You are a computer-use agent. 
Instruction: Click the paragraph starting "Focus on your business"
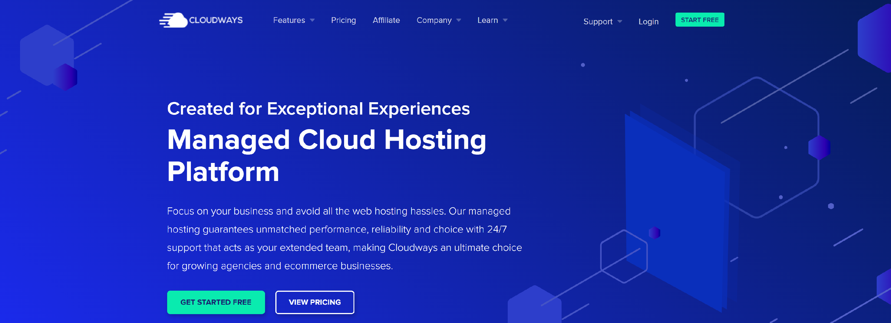point(344,239)
